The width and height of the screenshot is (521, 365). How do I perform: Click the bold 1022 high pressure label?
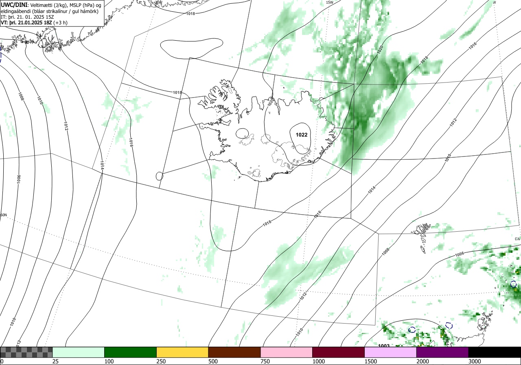coord(302,135)
